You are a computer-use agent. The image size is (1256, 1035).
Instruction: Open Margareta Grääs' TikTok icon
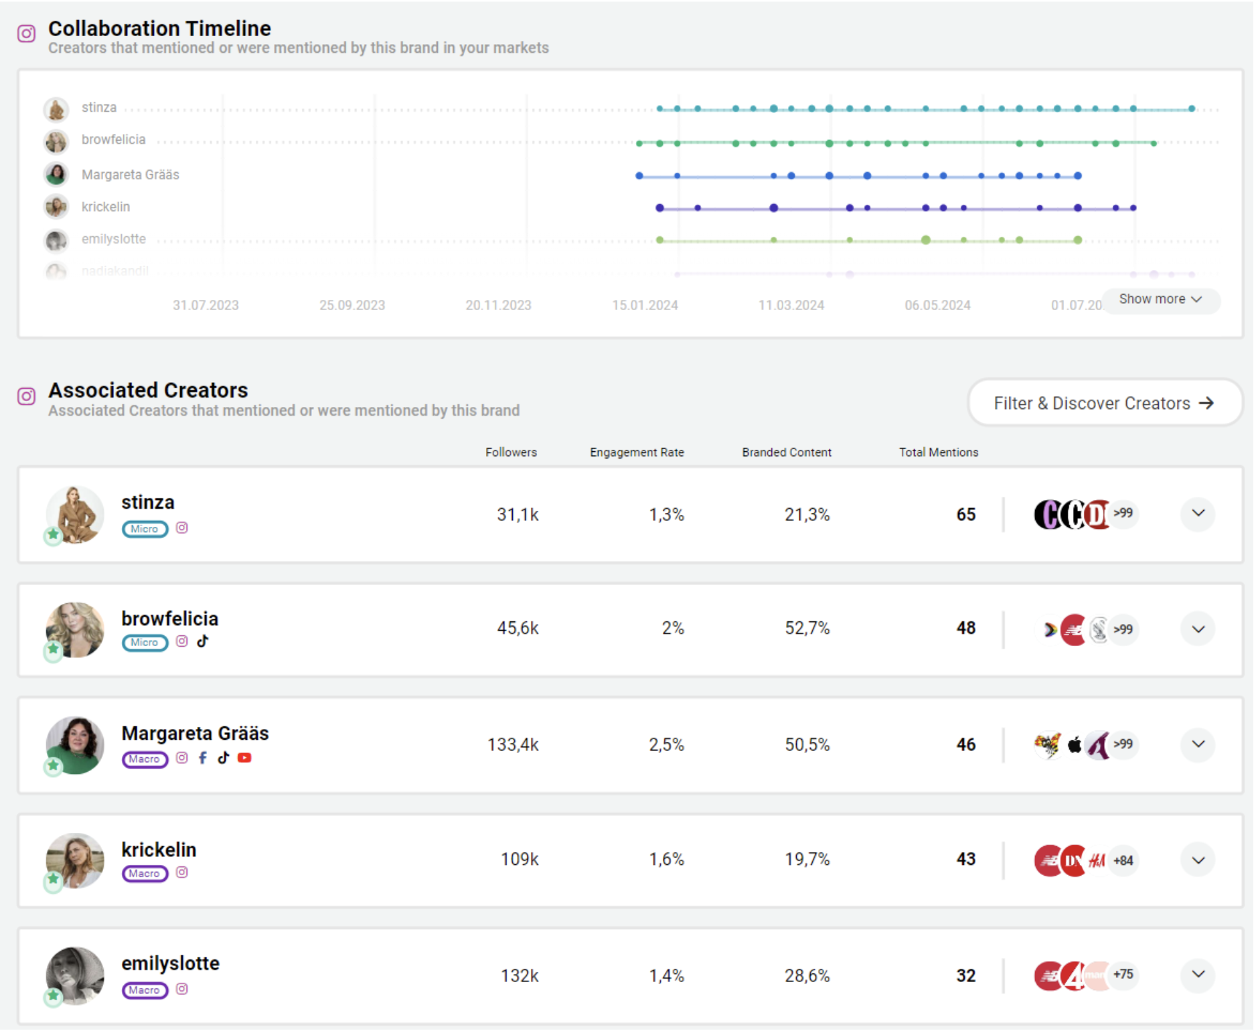coord(224,758)
